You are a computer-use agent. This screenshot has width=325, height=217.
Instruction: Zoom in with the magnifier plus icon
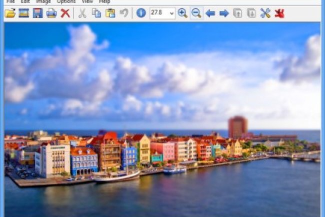tap(182, 13)
